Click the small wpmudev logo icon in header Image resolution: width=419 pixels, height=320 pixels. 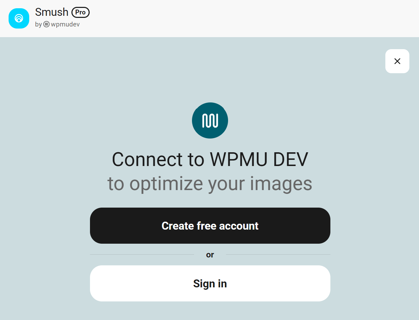tap(46, 24)
